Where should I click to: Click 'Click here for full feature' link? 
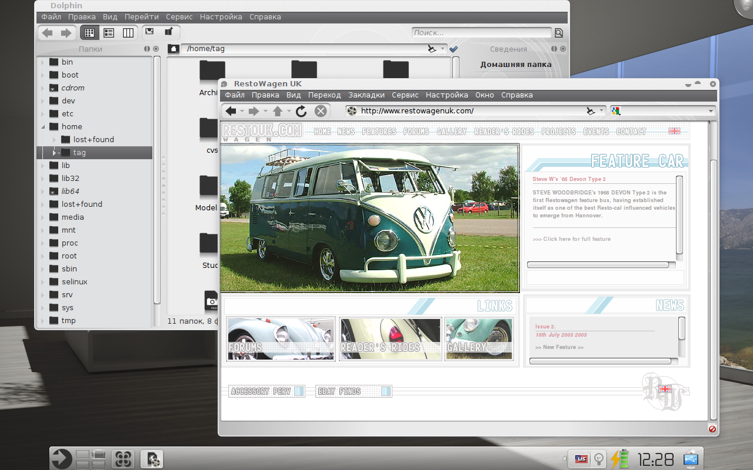(x=576, y=239)
